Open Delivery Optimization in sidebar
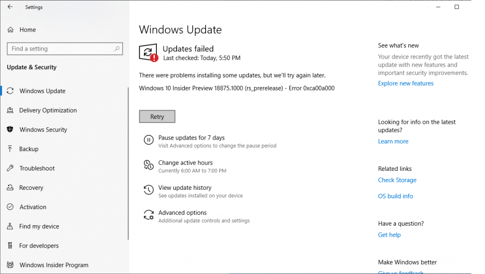This screenshot has width=485, height=274. pyautogui.click(x=48, y=110)
